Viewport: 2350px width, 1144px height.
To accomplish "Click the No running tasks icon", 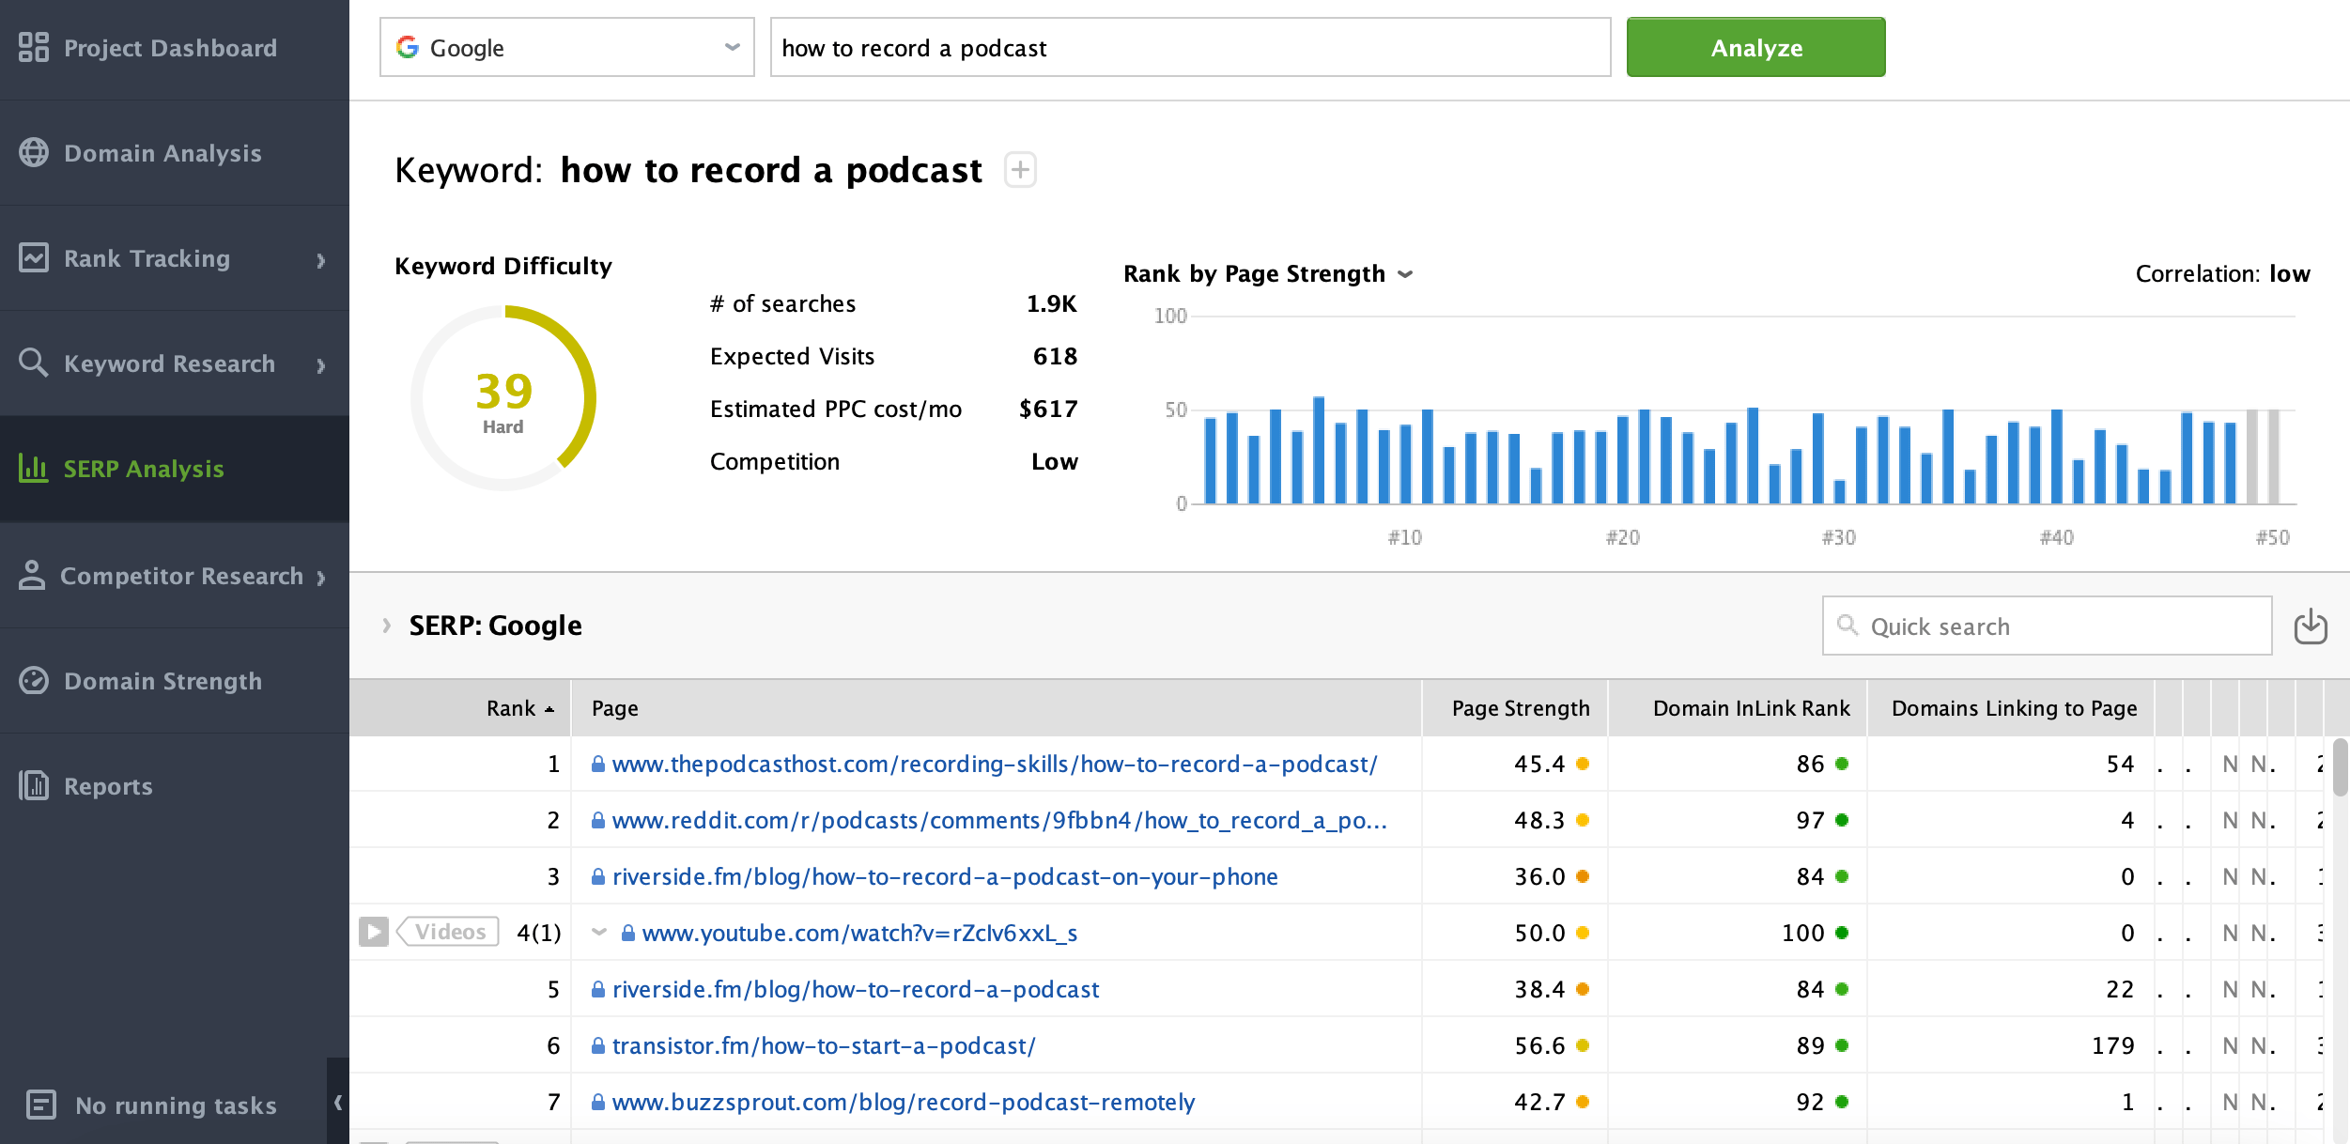I will [41, 1105].
